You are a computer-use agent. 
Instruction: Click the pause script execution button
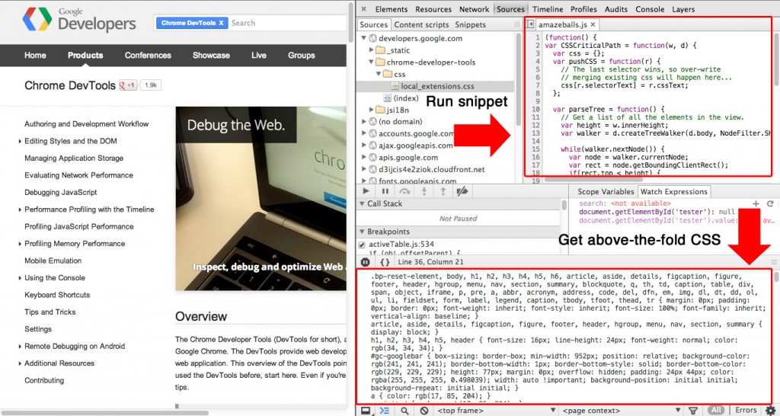tap(385, 191)
